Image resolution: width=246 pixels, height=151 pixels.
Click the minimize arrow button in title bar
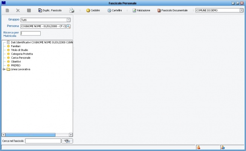(x=233, y=3)
